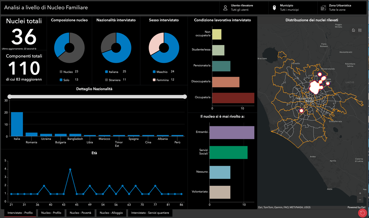Open the Tutte le zone selector
The height and width of the screenshot is (218, 369).
337,10
